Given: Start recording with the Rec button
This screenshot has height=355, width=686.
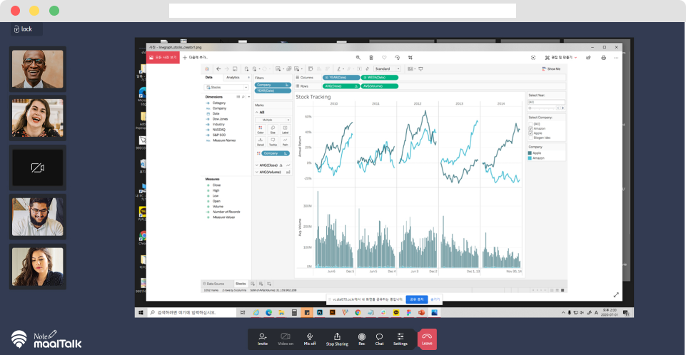Looking at the screenshot, I should click(x=362, y=338).
